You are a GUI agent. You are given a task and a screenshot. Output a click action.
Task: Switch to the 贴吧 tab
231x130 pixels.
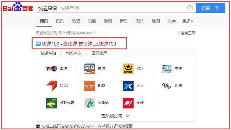tap(76, 21)
